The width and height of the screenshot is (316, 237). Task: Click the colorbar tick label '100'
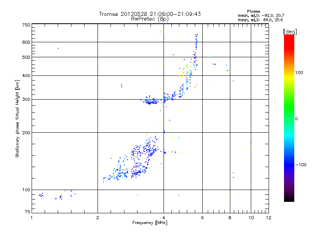click(299, 73)
